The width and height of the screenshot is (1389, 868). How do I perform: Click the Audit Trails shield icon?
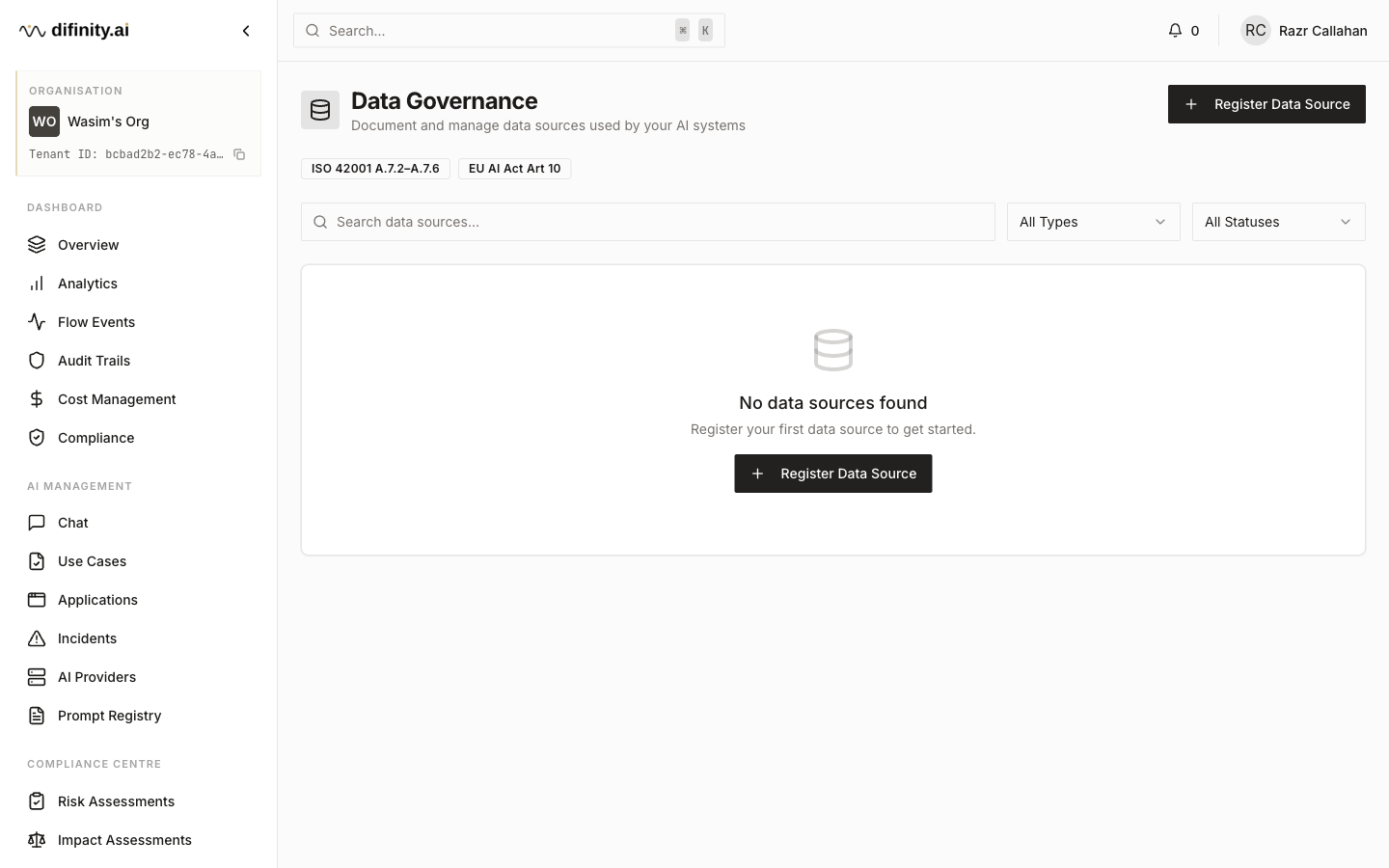point(37,361)
